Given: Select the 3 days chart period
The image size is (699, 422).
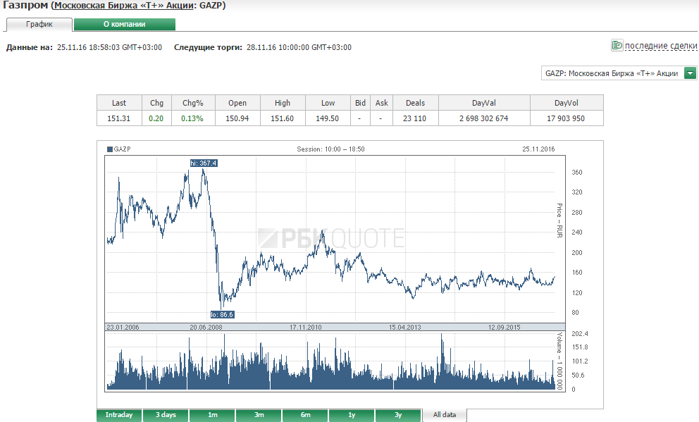Looking at the screenshot, I should pos(166,415).
